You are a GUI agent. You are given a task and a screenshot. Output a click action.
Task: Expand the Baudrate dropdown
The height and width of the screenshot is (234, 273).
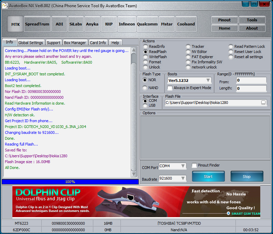(183, 178)
